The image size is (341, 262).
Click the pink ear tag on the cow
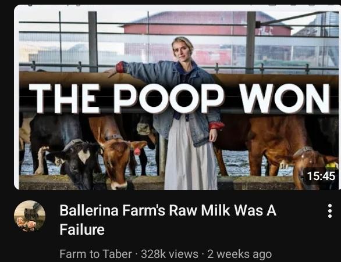click(137, 151)
